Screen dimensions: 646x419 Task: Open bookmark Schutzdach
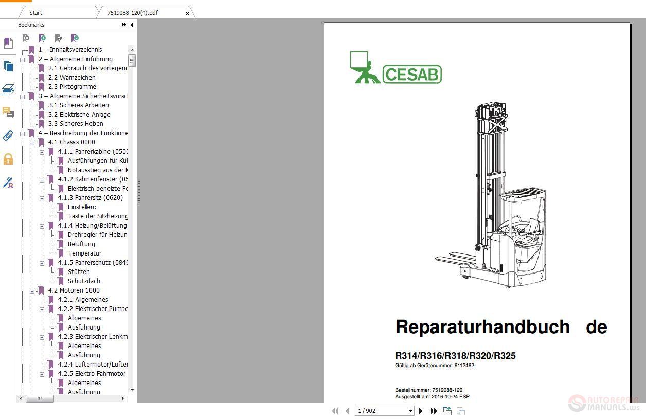(84, 281)
